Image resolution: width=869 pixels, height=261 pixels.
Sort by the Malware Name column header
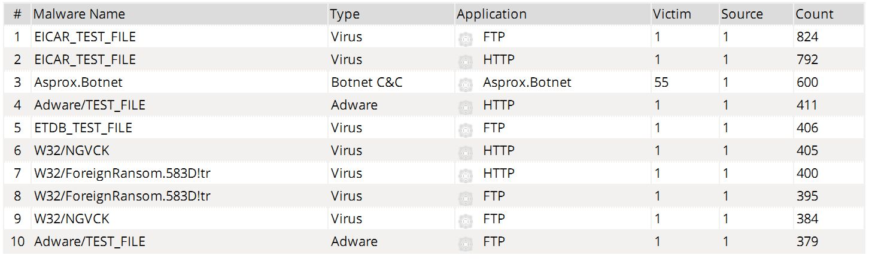(x=80, y=14)
